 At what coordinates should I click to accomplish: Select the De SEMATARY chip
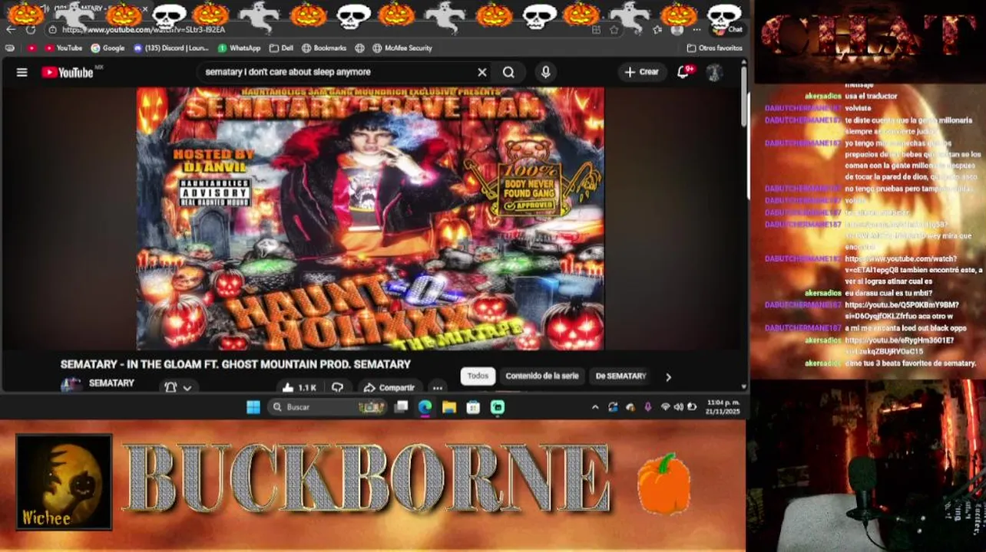click(620, 376)
